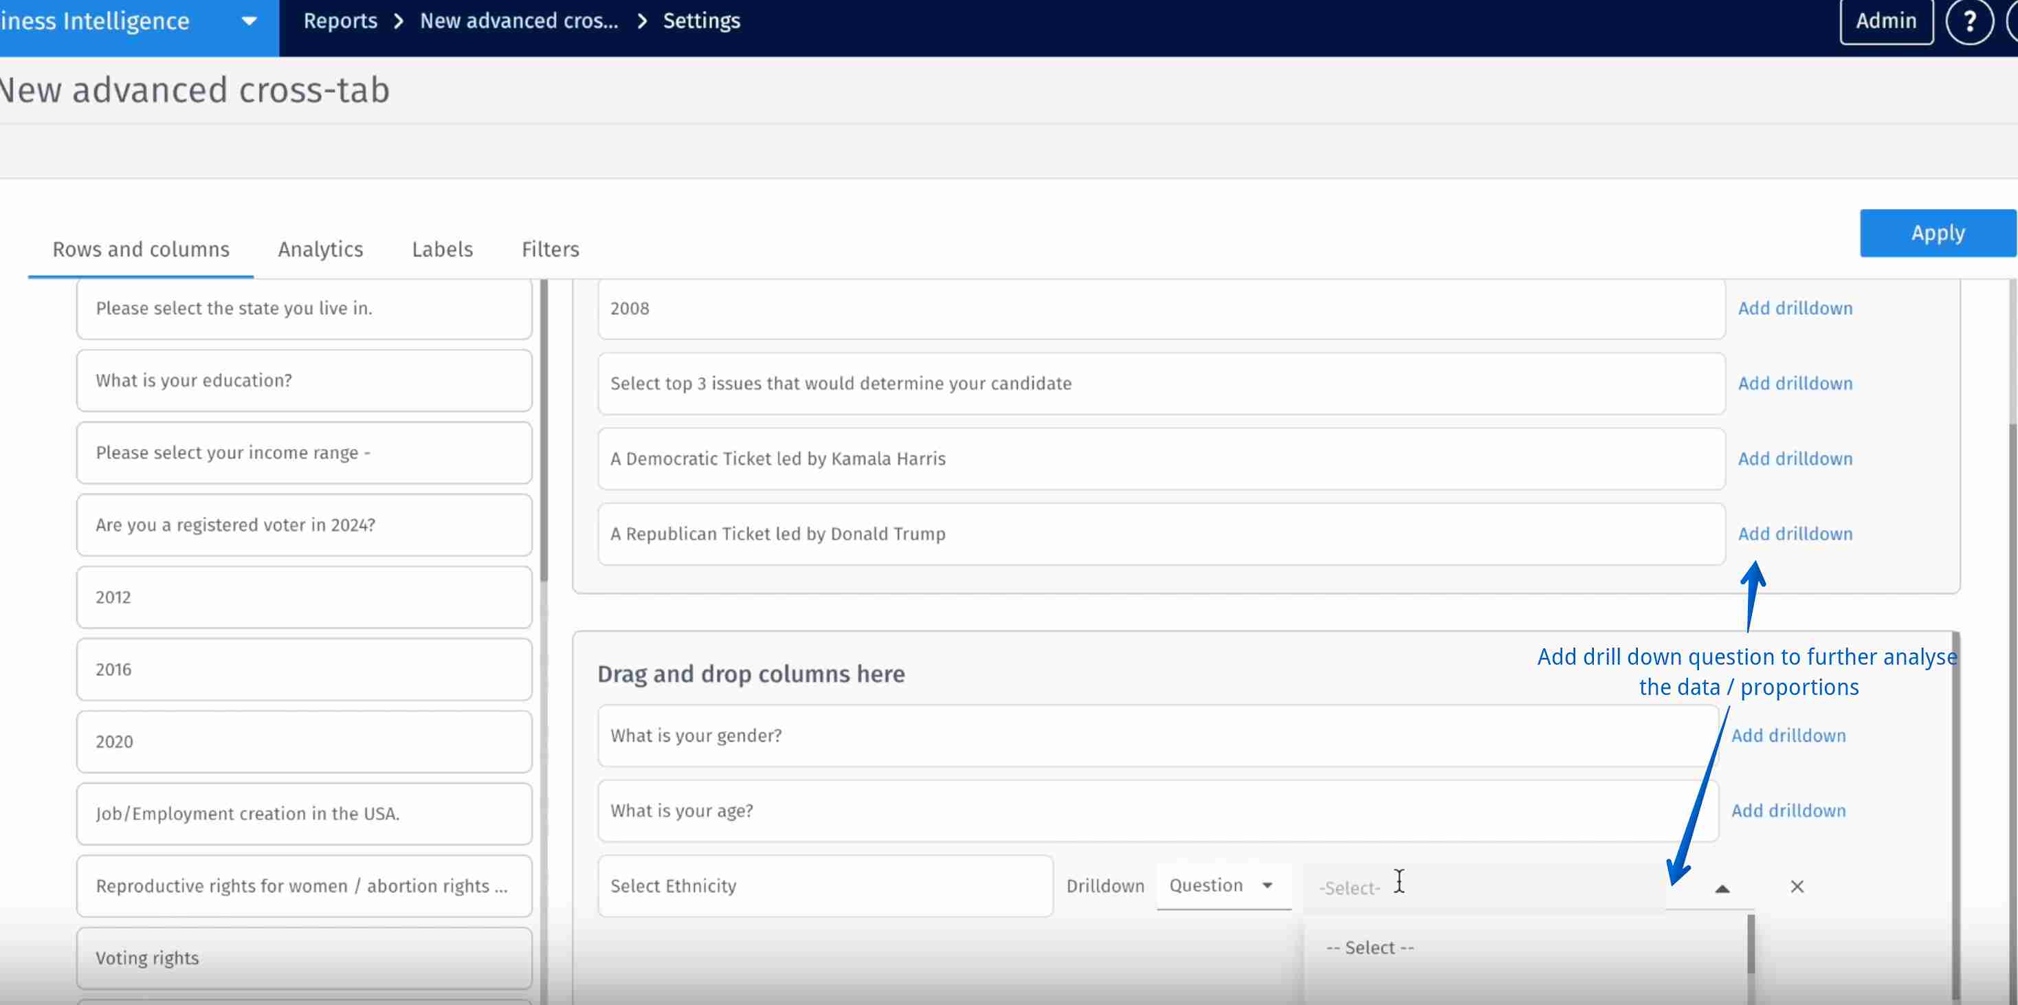The width and height of the screenshot is (2018, 1005).
Task: Add drilldown for 'What is your gender?'
Action: click(1788, 736)
